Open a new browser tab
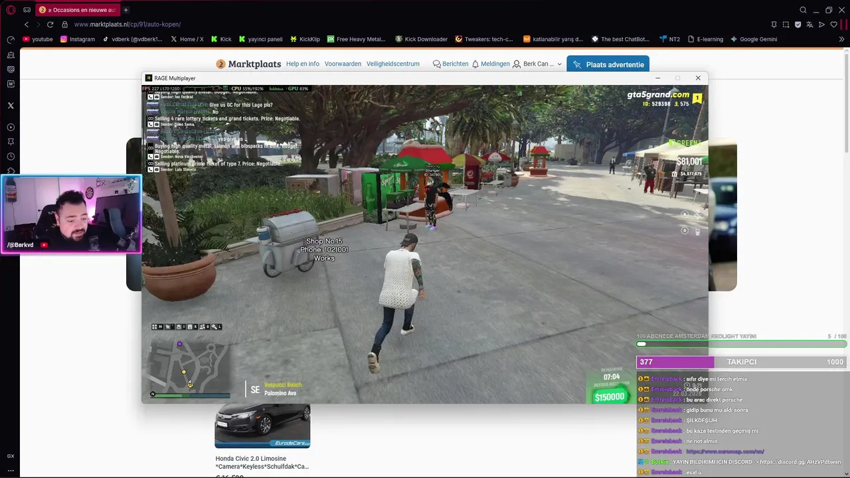The width and height of the screenshot is (850, 478). tap(126, 10)
